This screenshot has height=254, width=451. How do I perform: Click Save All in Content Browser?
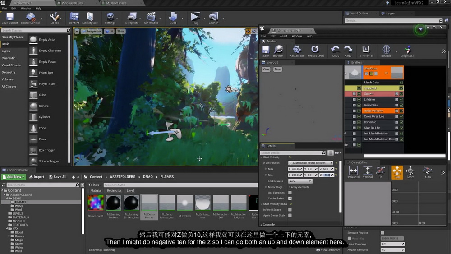[58, 177]
